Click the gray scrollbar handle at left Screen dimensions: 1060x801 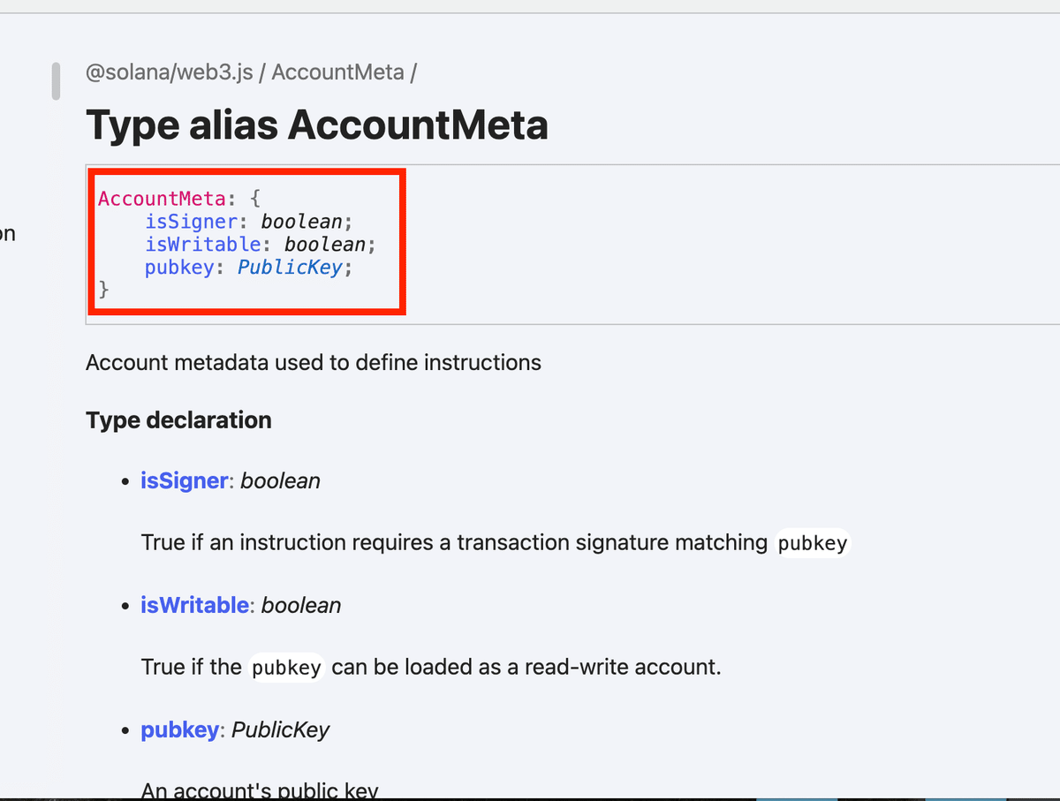(x=56, y=80)
